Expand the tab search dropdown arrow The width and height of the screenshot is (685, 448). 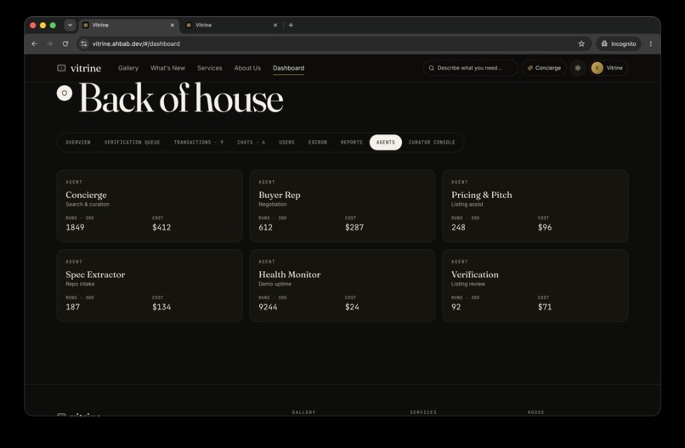[70, 25]
